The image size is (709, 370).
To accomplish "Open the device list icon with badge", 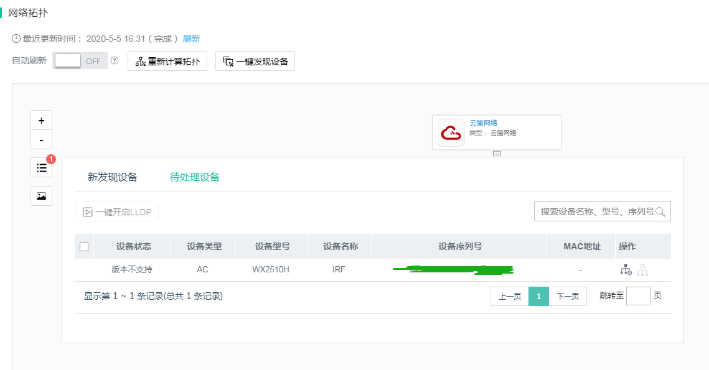I will [42, 167].
